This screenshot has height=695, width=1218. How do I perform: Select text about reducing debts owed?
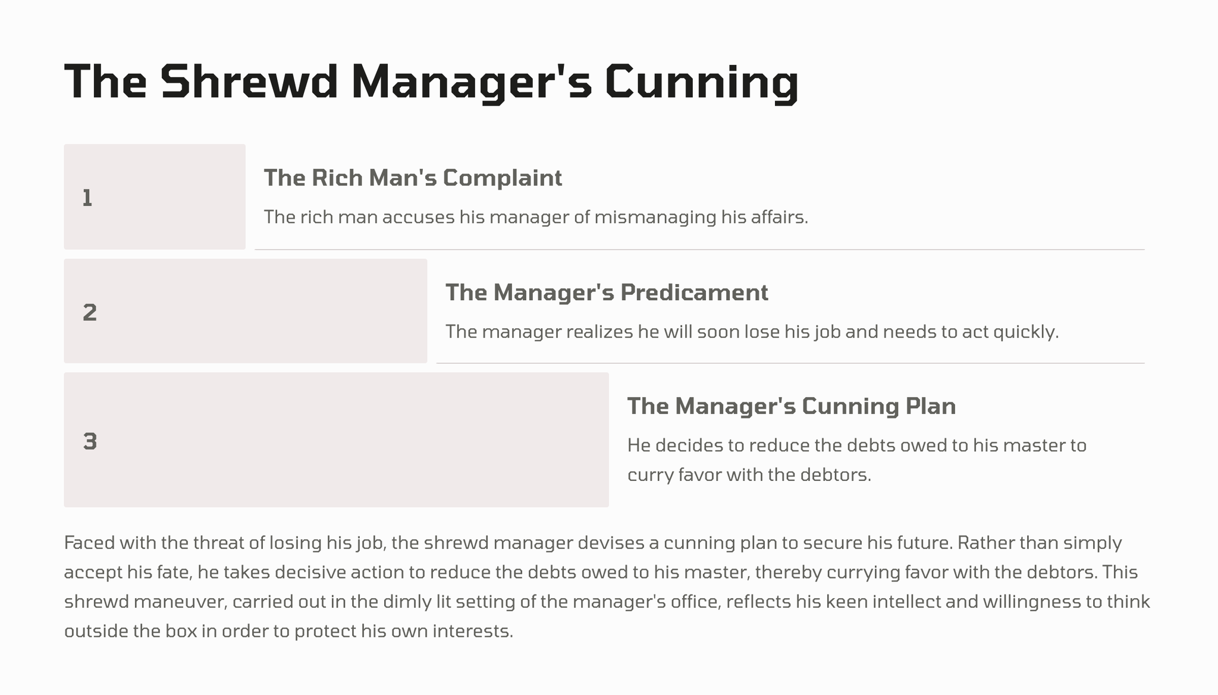tap(856, 445)
